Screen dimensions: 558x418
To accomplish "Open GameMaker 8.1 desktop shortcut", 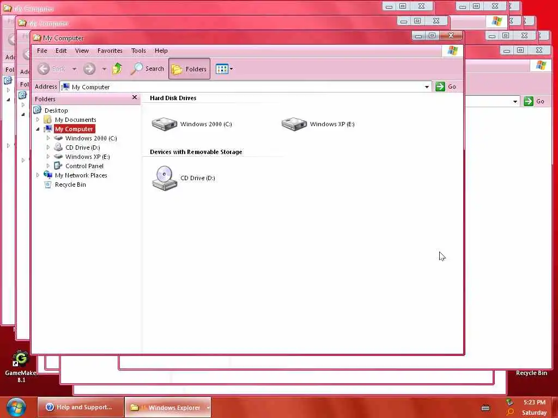I will pos(21,366).
